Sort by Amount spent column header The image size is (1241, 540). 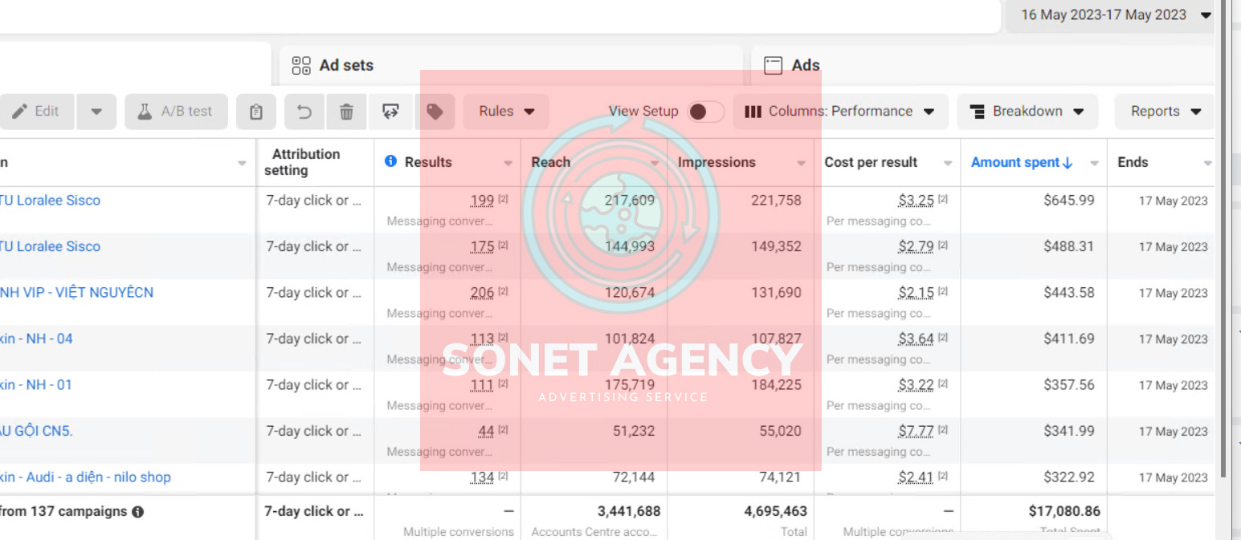1022,162
